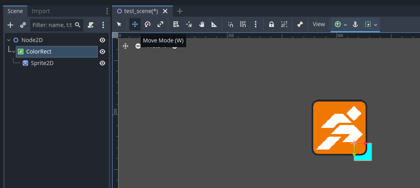
Task: Instantiate a child scene with link icon
Action: click(x=23, y=25)
